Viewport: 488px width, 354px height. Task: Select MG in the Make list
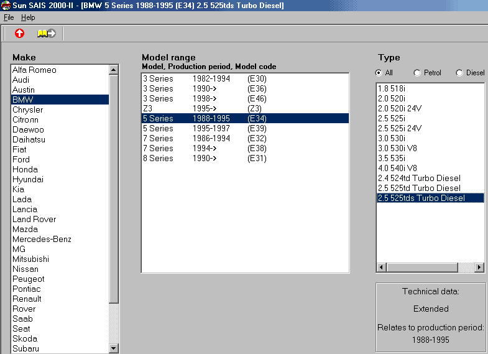pos(60,249)
